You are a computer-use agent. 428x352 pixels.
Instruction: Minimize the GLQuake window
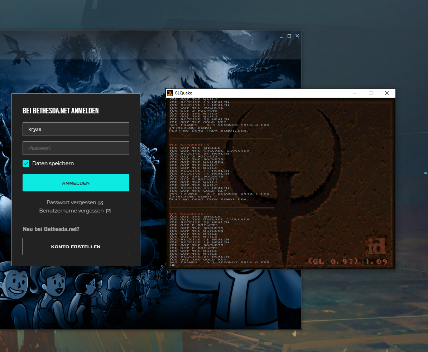tap(355, 93)
